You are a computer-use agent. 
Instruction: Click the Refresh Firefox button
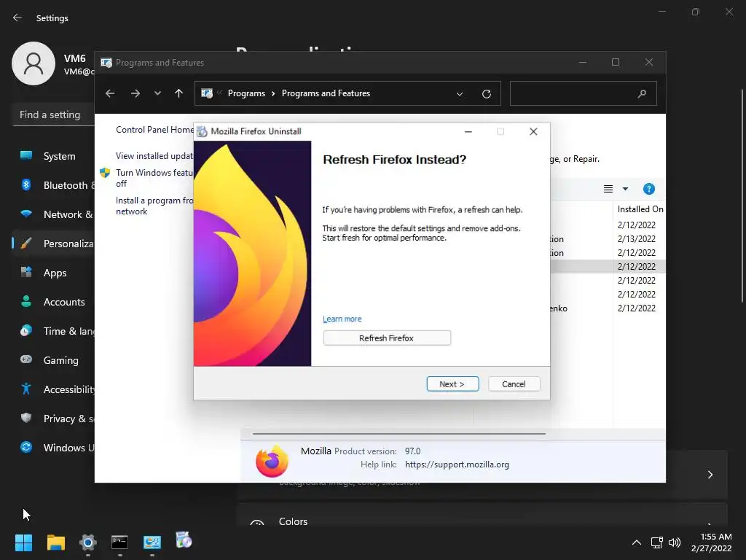coord(387,338)
